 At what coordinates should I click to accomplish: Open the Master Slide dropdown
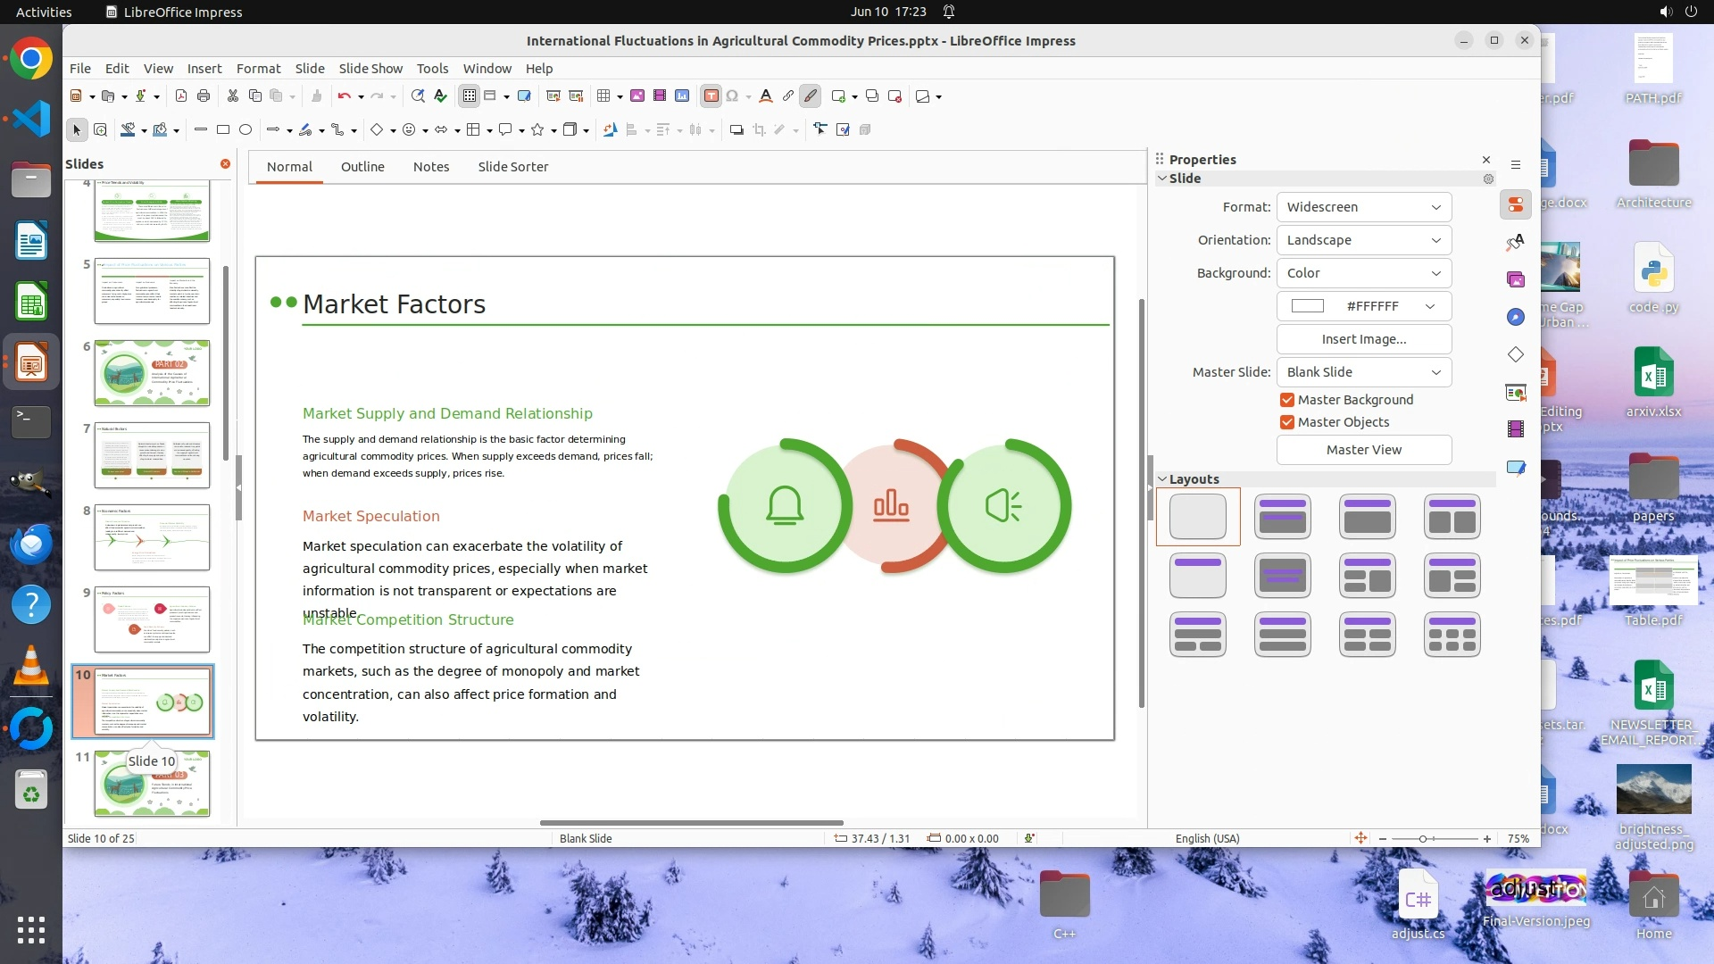pyautogui.click(x=1363, y=372)
